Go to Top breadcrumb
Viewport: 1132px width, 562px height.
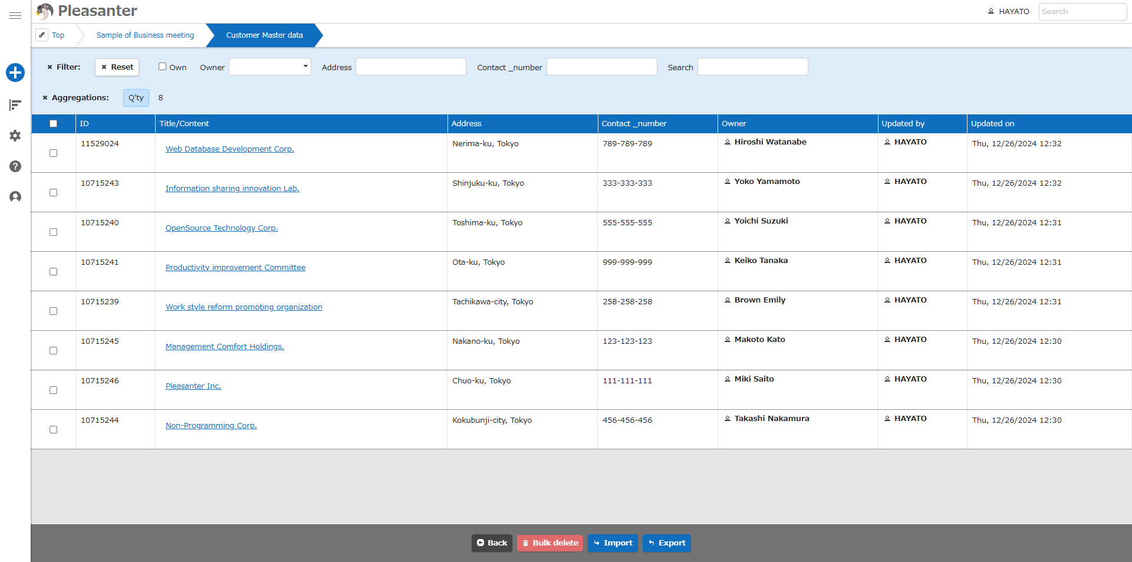(x=58, y=35)
